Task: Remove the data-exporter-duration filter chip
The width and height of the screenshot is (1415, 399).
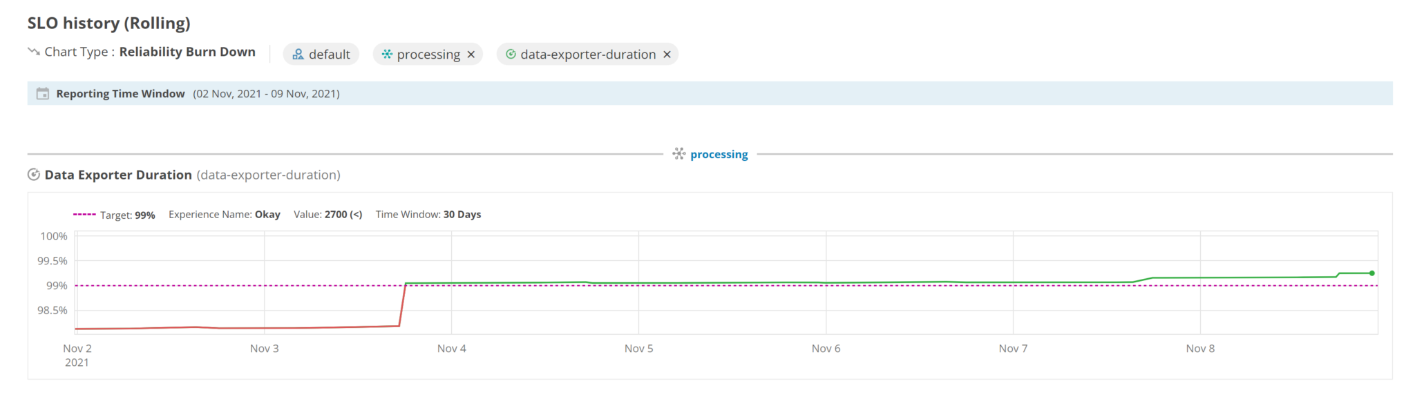Action: pos(667,55)
